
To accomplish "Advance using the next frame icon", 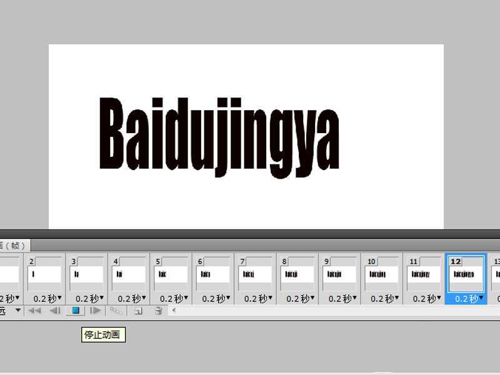I will tap(94, 311).
